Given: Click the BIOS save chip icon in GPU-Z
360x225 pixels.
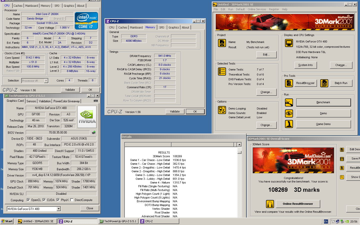Looking at the screenshot, I should point(94,132).
